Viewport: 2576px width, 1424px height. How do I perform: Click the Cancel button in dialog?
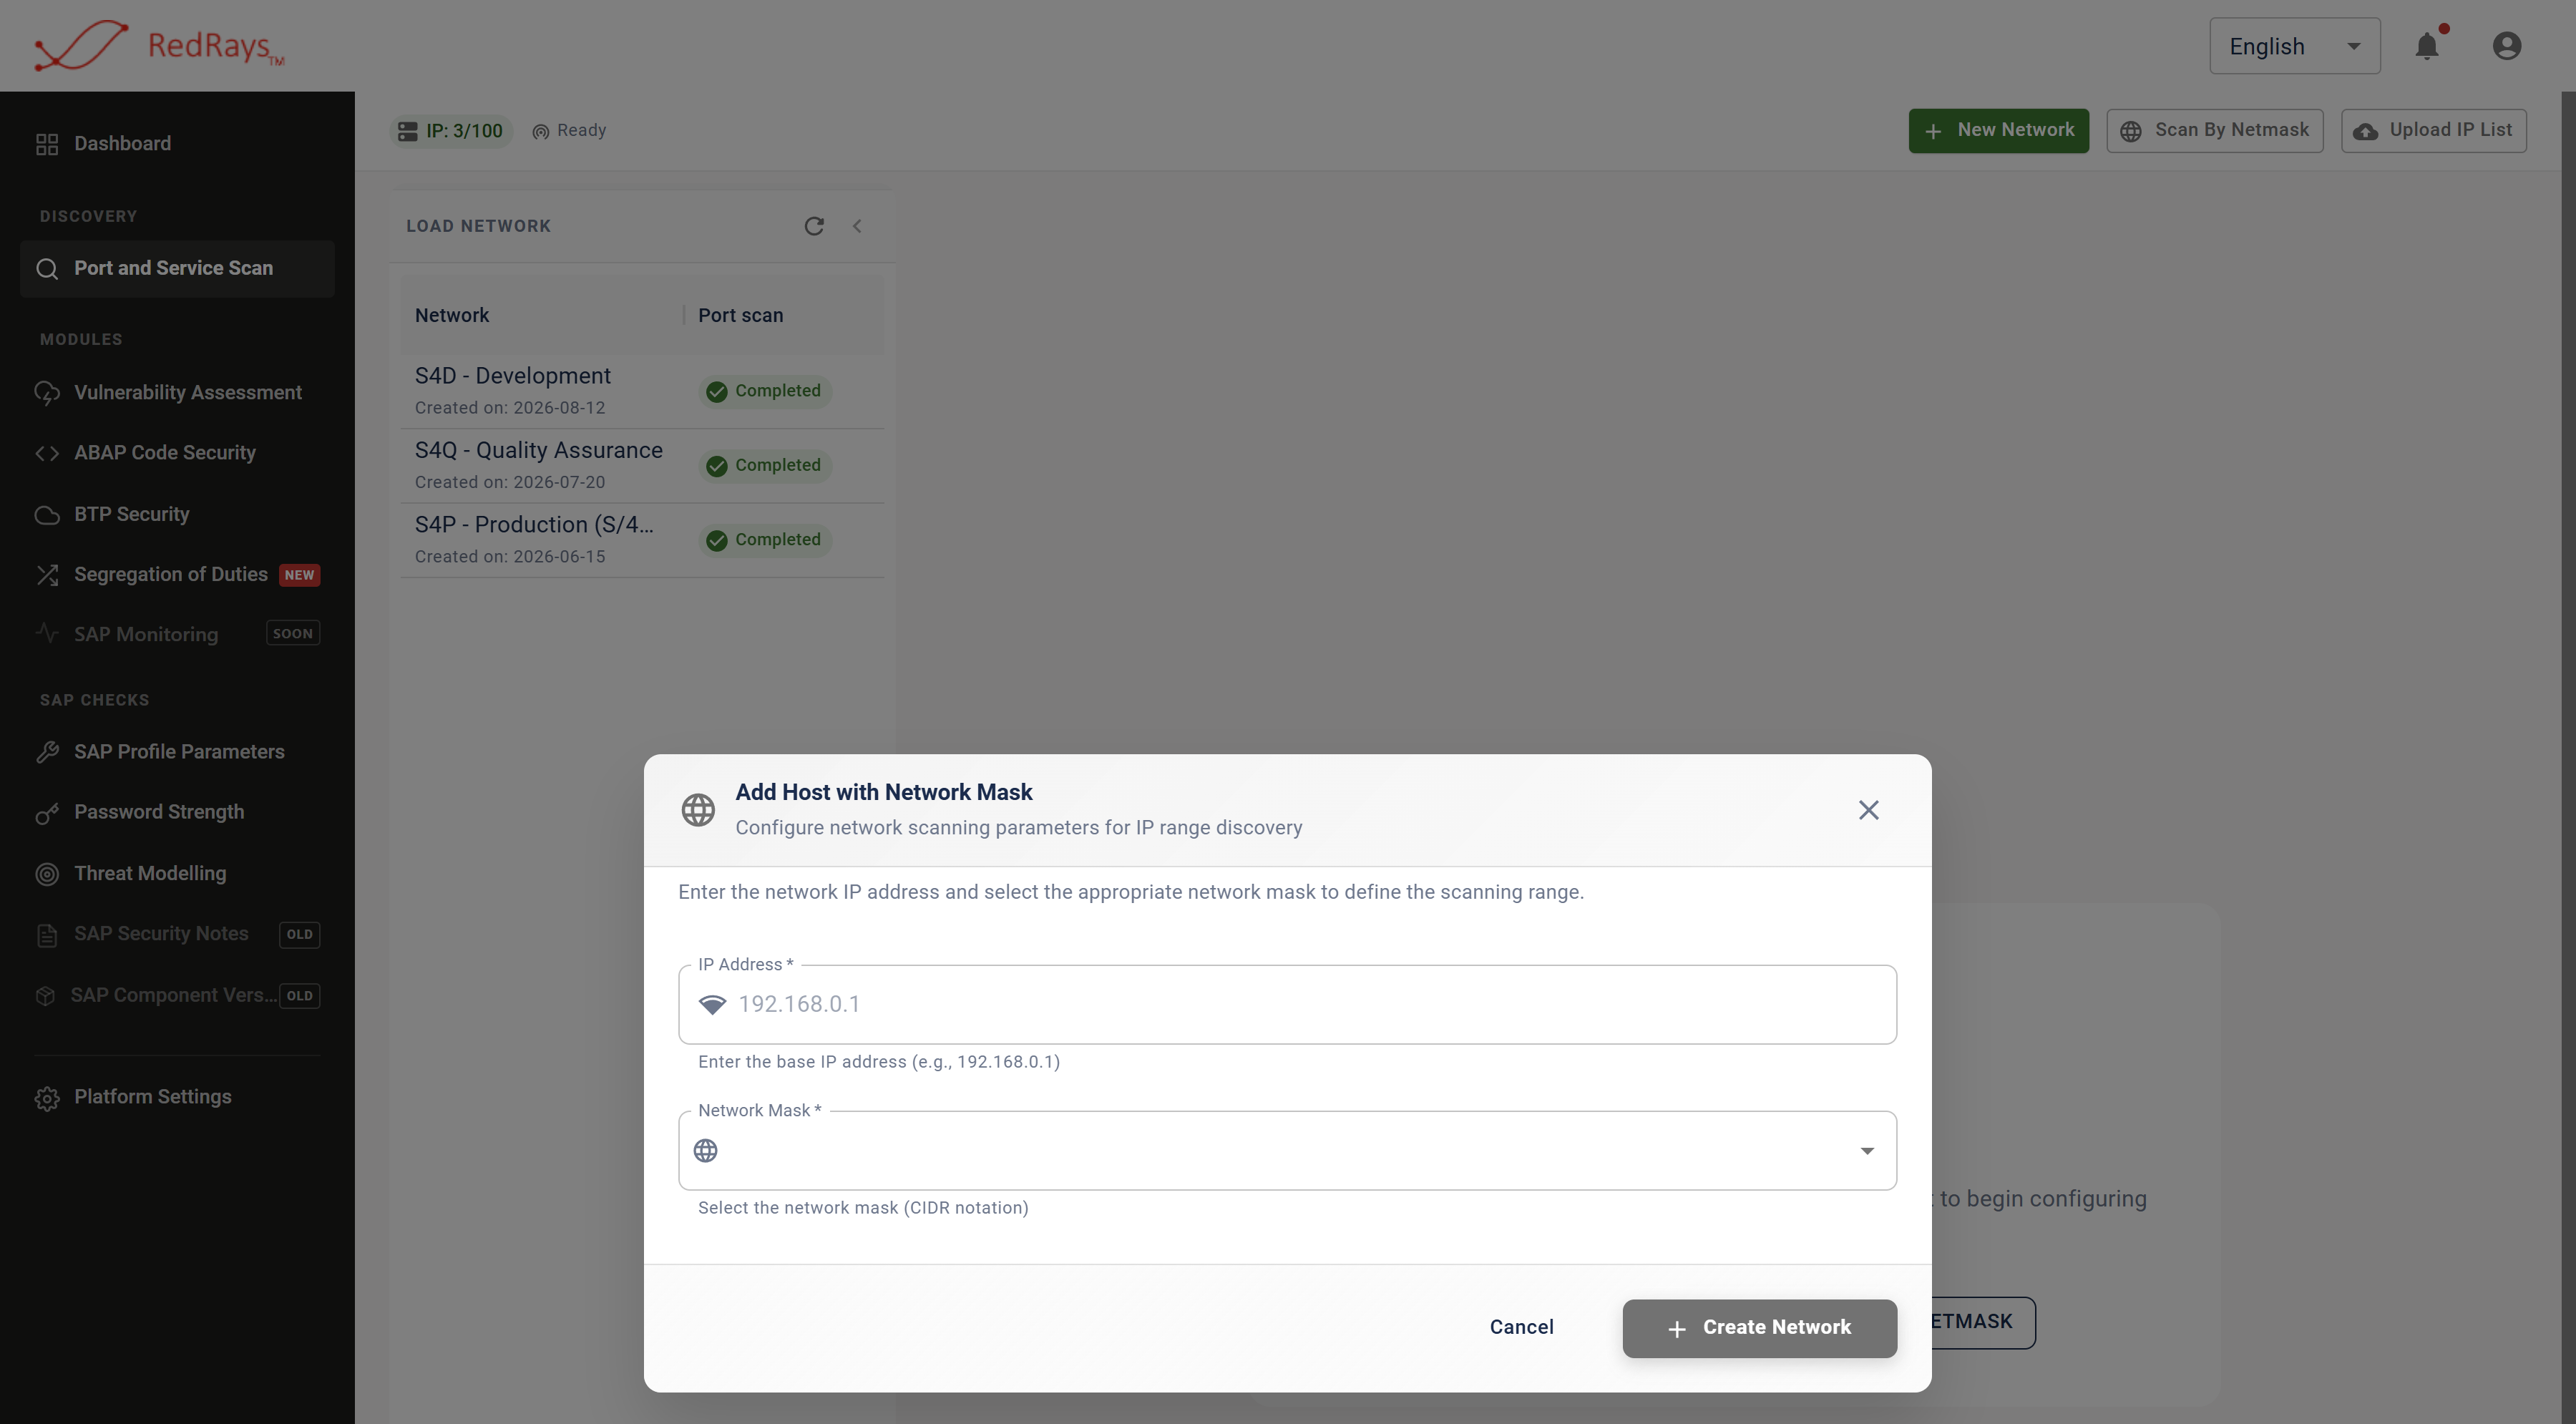click(x=1521, y=1328)
